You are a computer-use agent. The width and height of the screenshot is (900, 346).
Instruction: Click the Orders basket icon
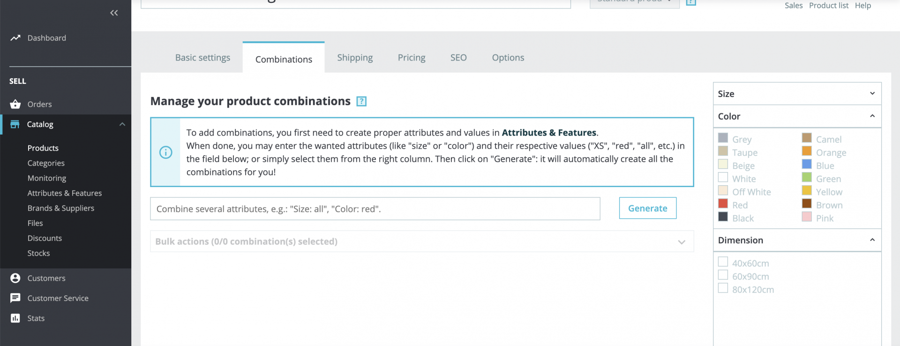[15, 104]
